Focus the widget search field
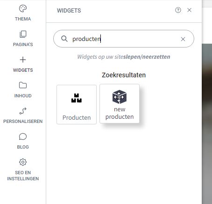This screenshot has width=212, height=204. pos(124,39)
